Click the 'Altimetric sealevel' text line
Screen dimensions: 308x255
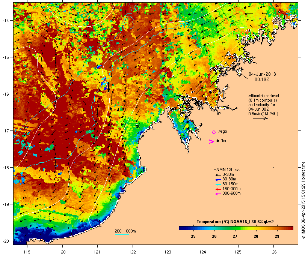coord(264,96)
